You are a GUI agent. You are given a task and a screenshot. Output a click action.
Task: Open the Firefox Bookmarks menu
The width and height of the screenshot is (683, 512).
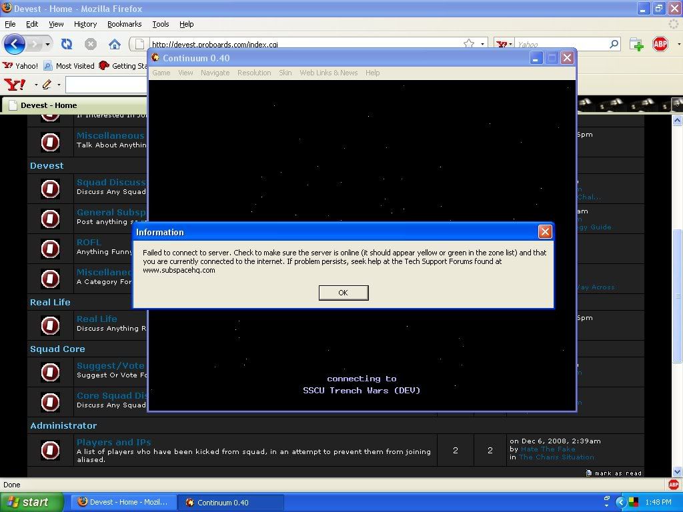(124, 24)
